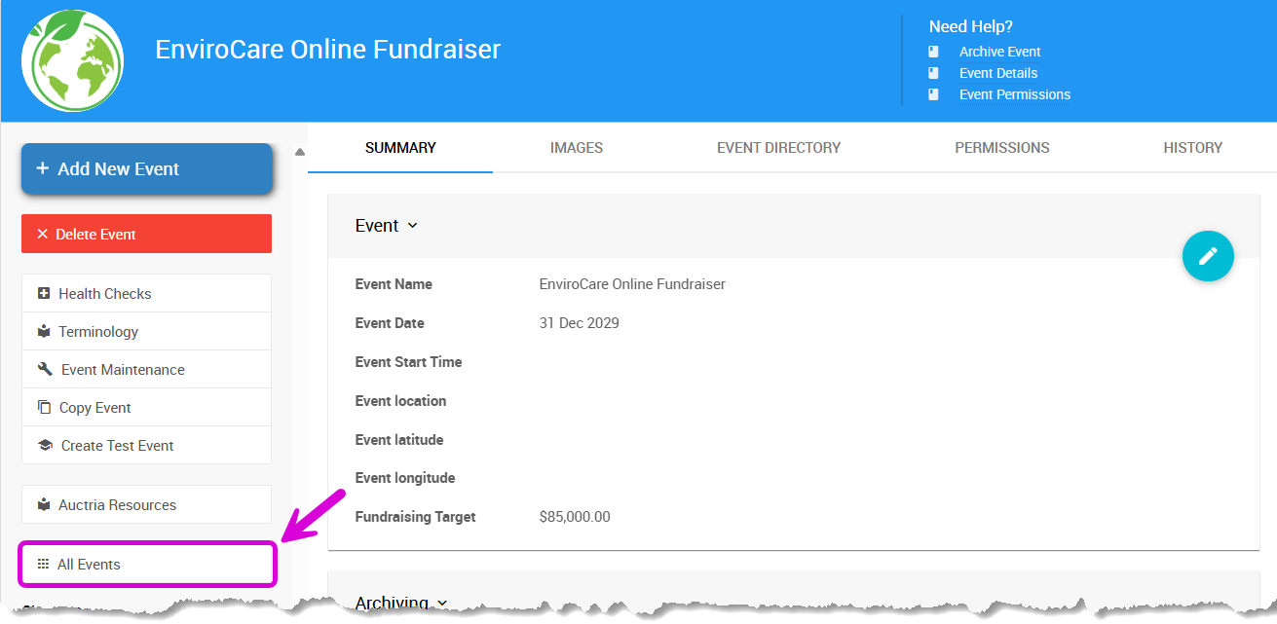Expand the Archiving section chevron

[443, 604]
